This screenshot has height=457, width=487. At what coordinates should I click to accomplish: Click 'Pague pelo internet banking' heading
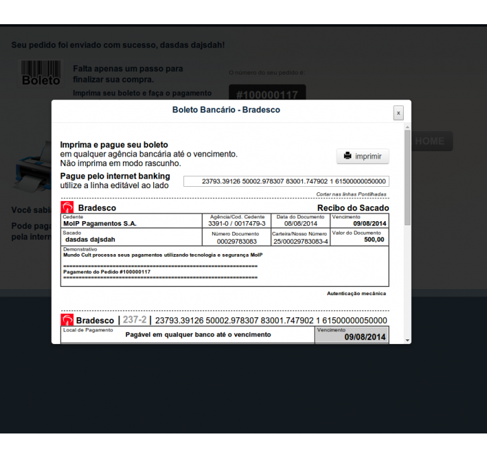pos(115,176)
